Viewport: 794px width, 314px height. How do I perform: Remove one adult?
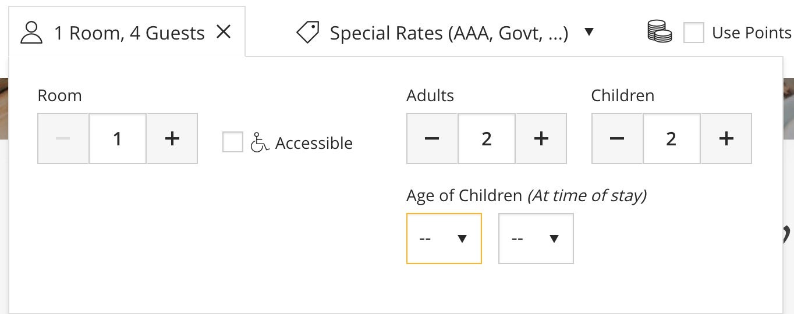coord(432,138)
